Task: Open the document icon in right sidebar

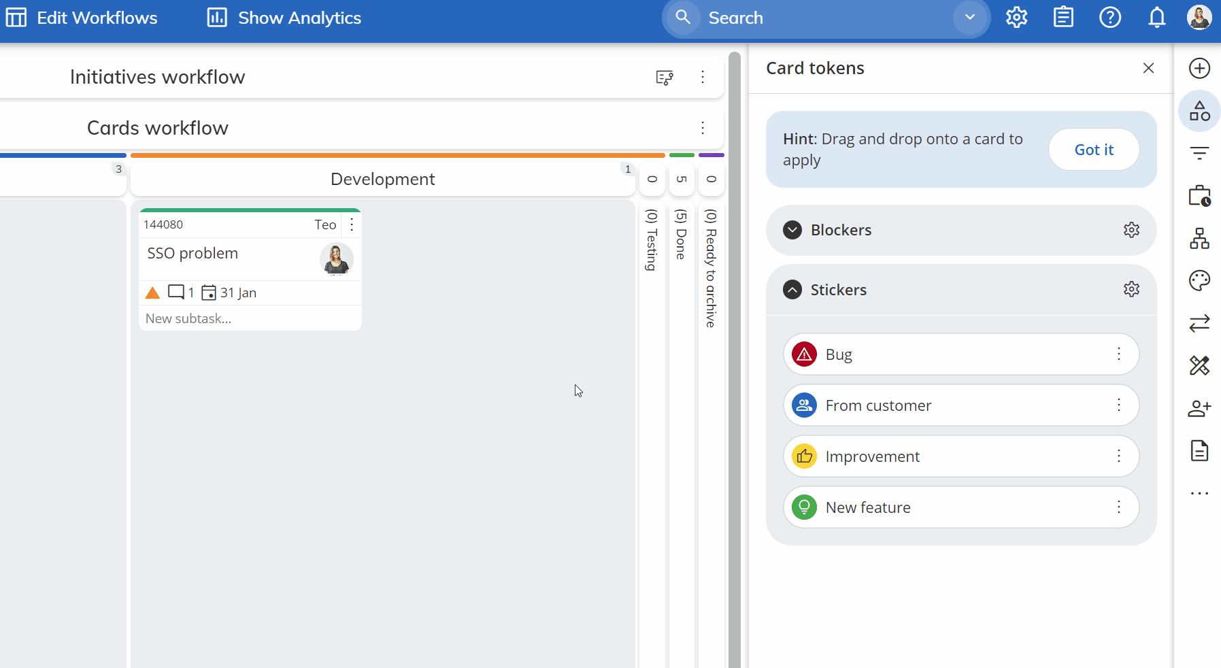Action: [x=1200, y=450]
